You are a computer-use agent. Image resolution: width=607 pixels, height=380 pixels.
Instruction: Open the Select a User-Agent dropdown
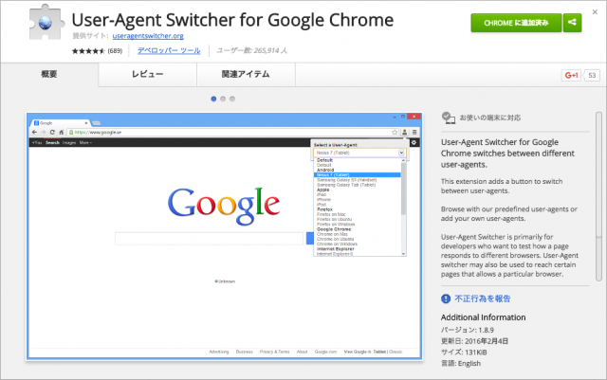click(x=359, y=152)
